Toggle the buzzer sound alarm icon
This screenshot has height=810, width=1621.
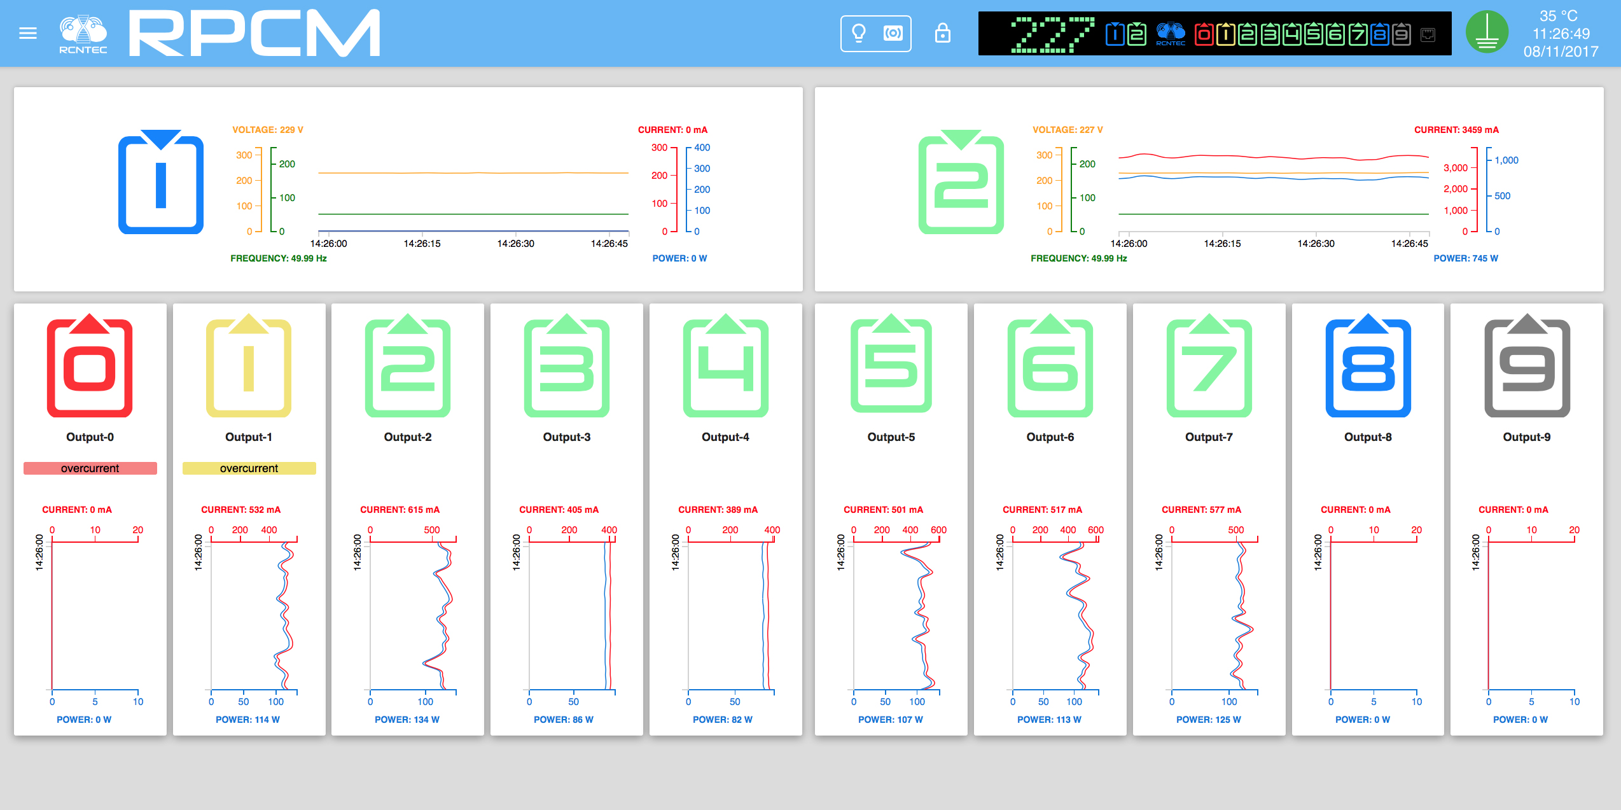point(893,33)
